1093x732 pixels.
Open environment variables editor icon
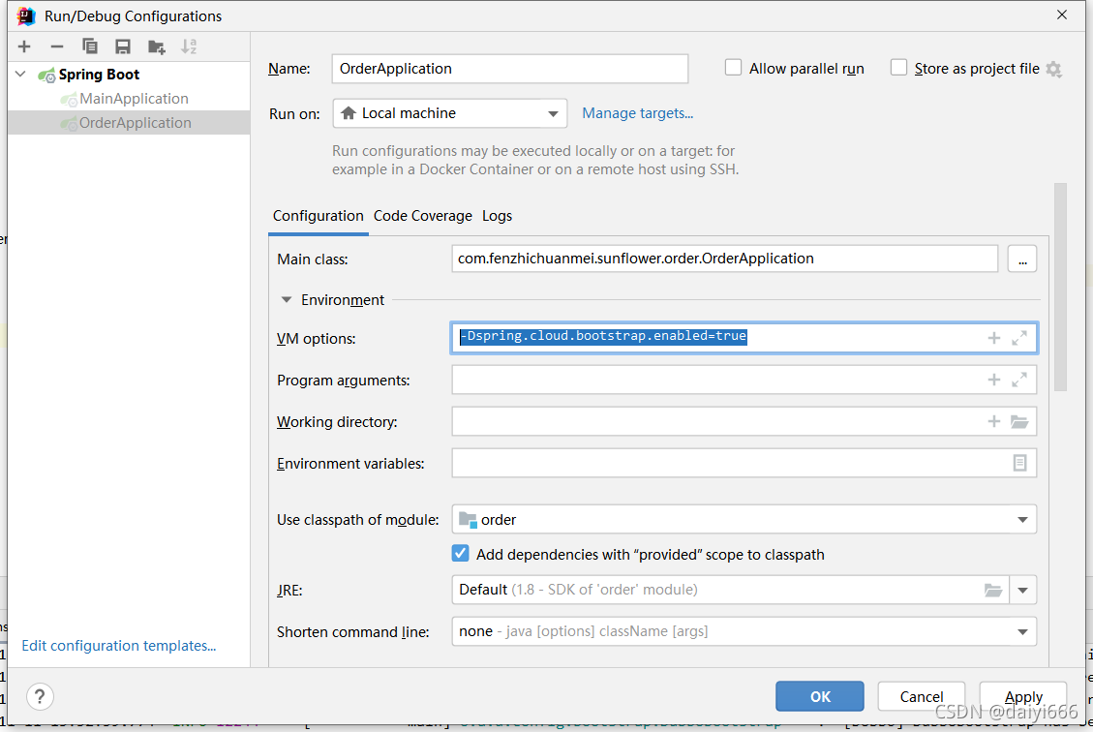point(1019,463)
